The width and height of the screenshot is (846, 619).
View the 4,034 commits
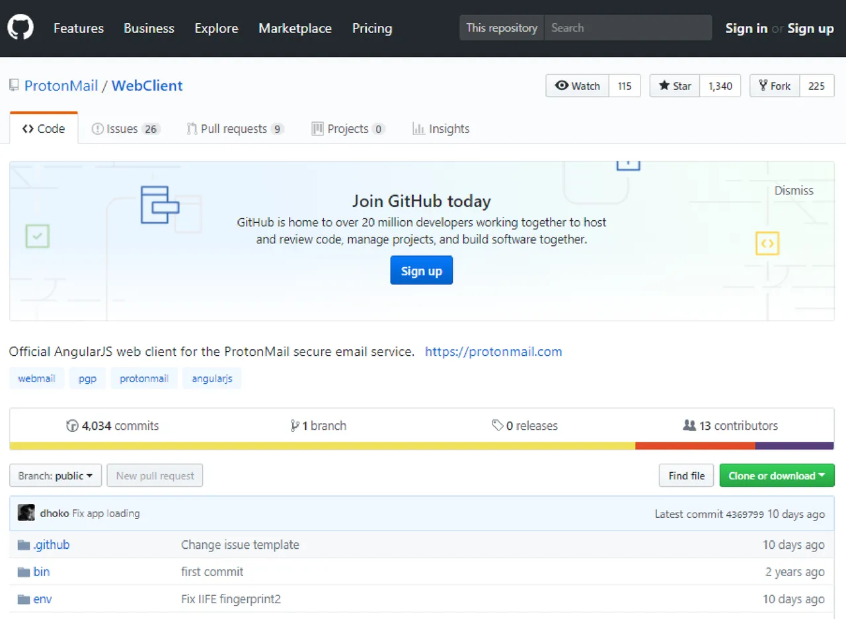[112, 426]
